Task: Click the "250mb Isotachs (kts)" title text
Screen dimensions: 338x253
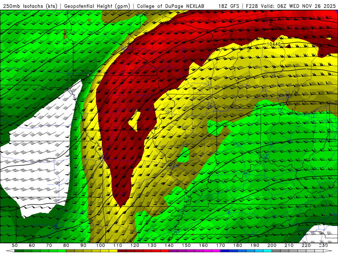Action: pos(30,6)
